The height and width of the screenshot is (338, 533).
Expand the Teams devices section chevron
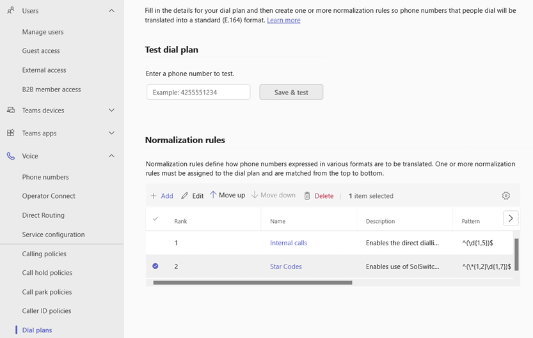pos(111,110)
